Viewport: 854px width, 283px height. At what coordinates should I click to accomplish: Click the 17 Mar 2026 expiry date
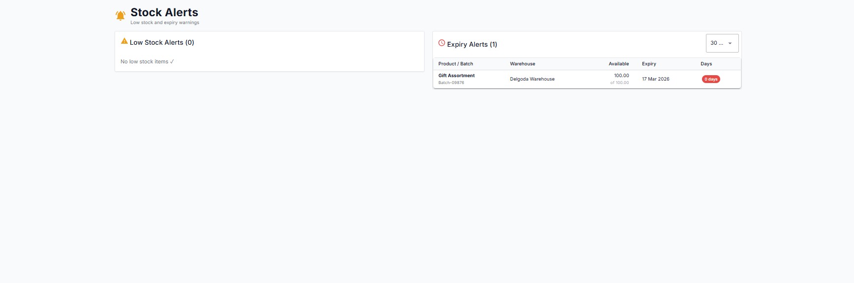pos(655,79)
